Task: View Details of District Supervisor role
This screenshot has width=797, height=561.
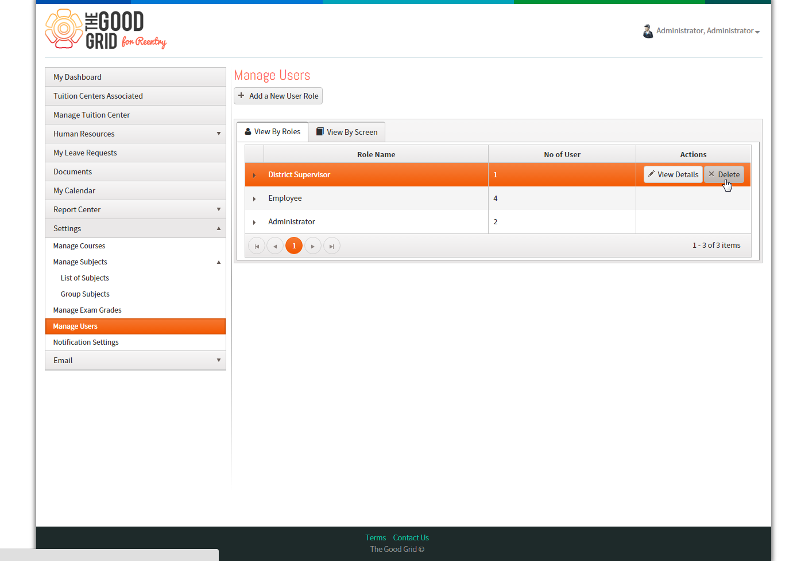Action: pyautogui.click(x=673, y=174)
